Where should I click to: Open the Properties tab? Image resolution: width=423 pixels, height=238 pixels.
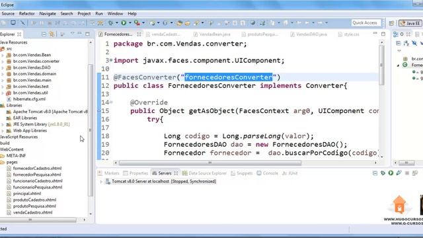(x=135, y=173)
